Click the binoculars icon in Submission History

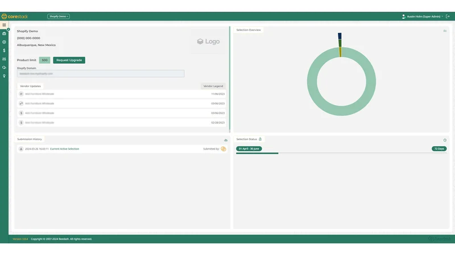click(x=226, y=140)
